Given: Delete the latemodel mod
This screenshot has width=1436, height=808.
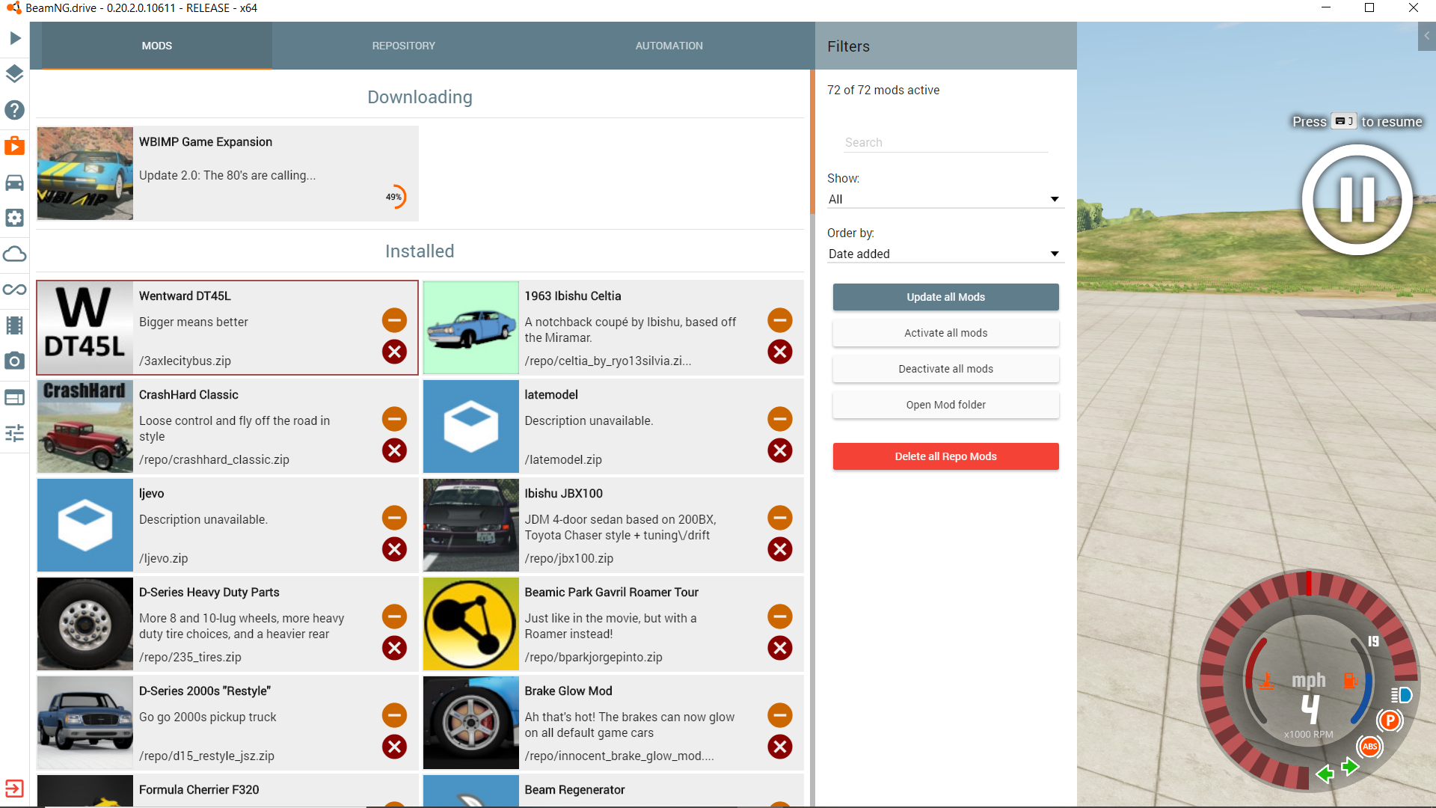Looking at the screenshot, I should [x=780, y=450].
